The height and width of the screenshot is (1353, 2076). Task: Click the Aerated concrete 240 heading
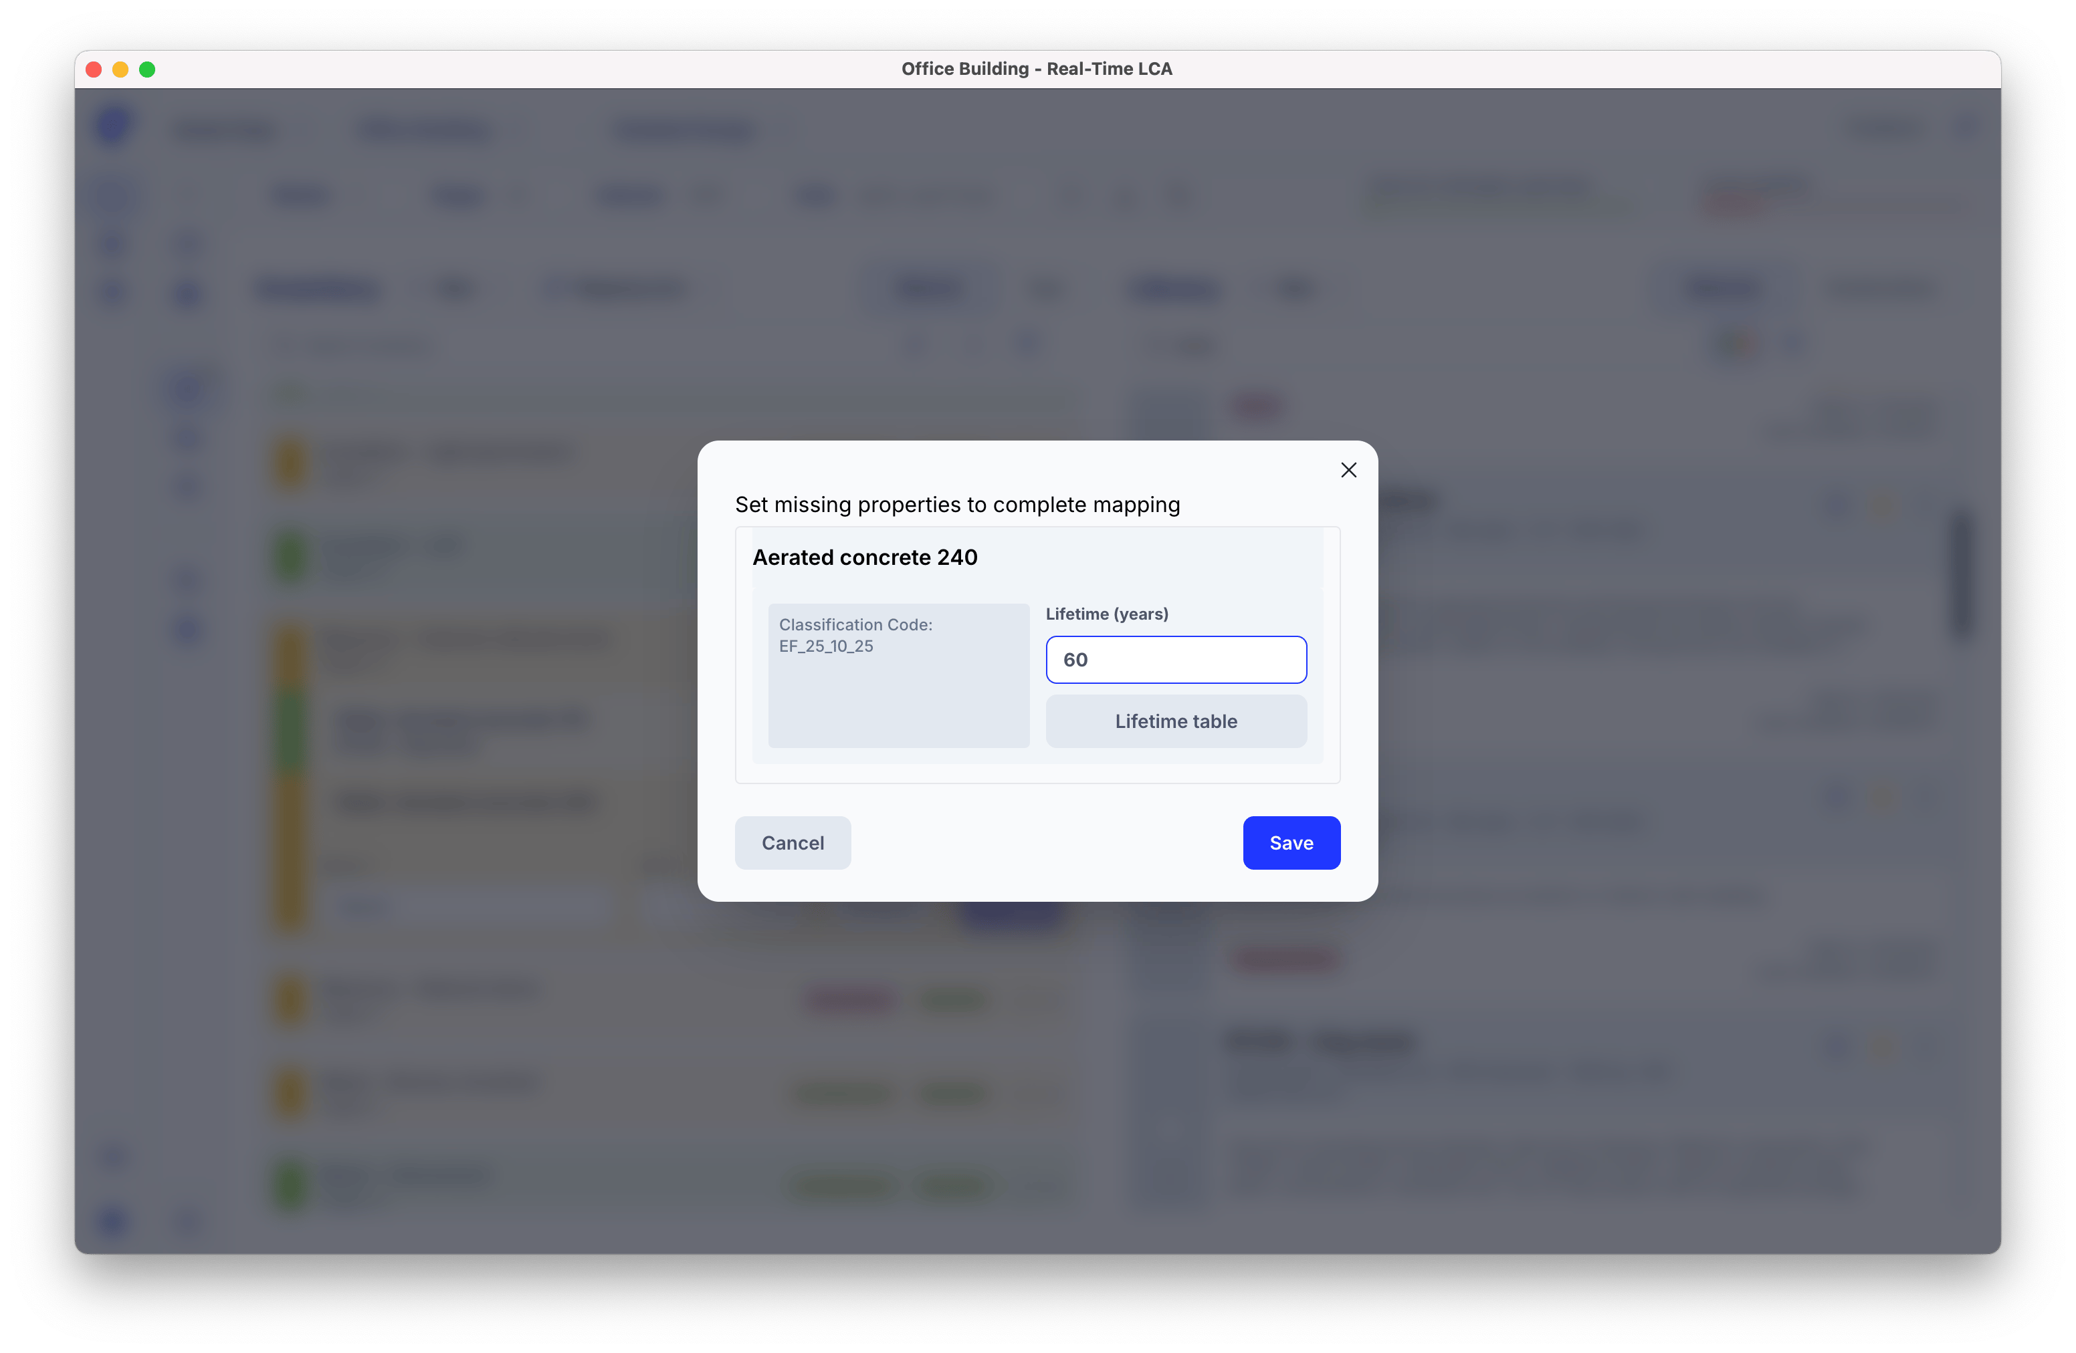point(864,558)
